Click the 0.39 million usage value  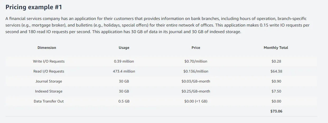(x=124, y=61)
